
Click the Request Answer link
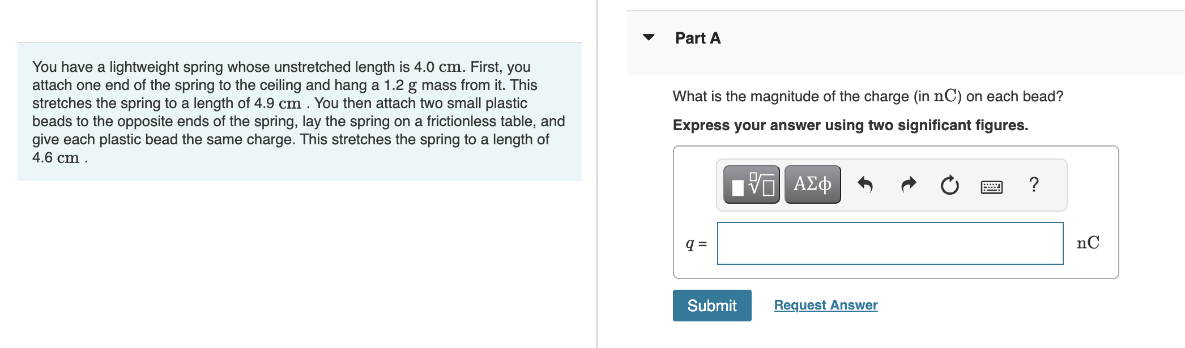[825, 305]
